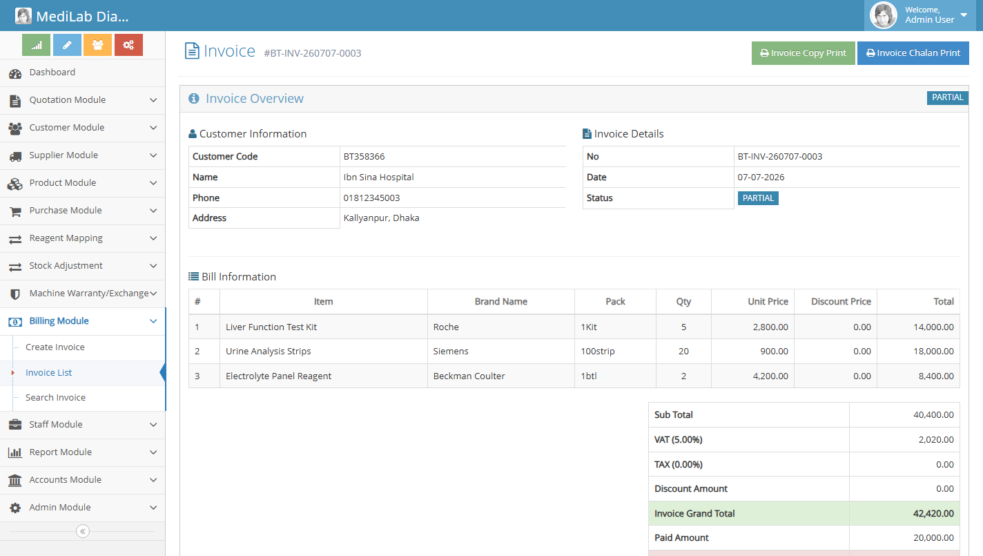The width and height of the screenshot is (983, 556).
Task: Click Liver Function Test Kit row item
Action: (271, 327)
